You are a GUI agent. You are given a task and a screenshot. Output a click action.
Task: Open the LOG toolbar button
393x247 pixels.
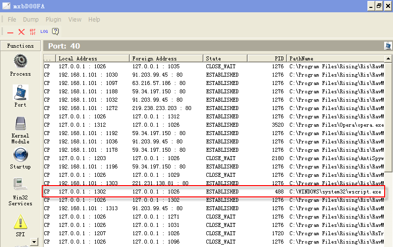click(x=44, y=31)
